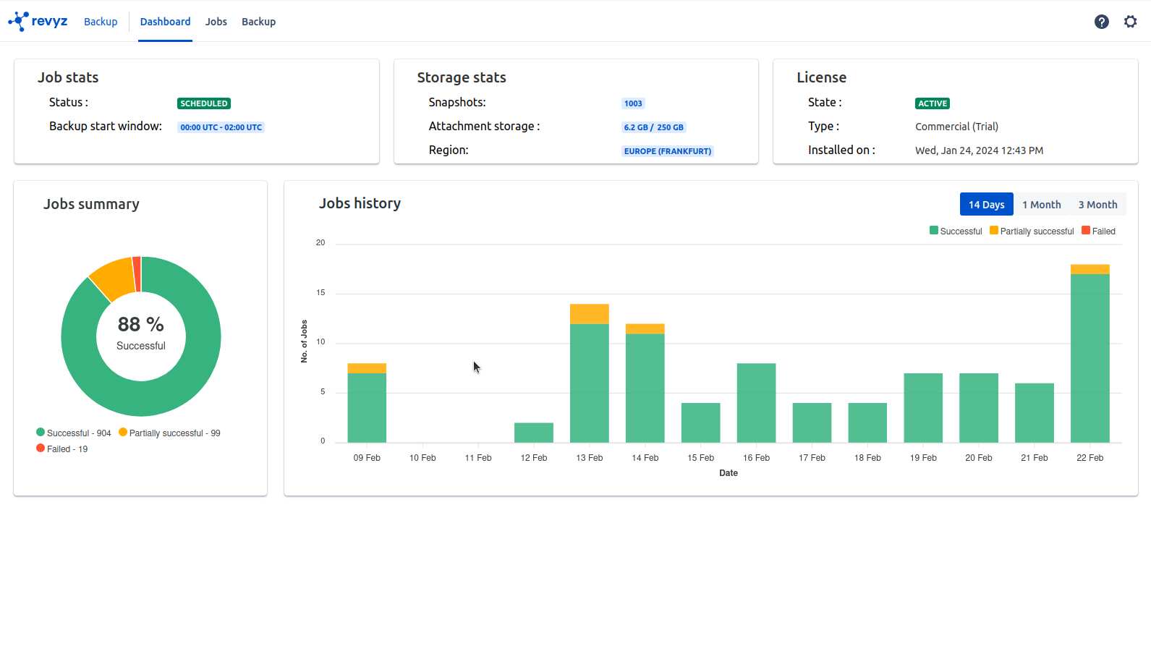Open the Backup tab next to Jobs
The image size is (1151, 654).
pyautogui.click(x=258, y=22)
